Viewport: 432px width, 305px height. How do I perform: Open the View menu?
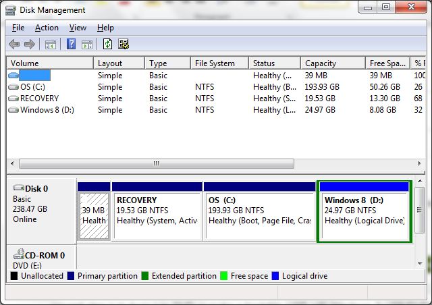point(78,28)
